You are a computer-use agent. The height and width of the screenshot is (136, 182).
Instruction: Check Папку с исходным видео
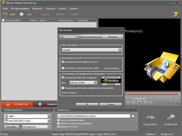58,120
